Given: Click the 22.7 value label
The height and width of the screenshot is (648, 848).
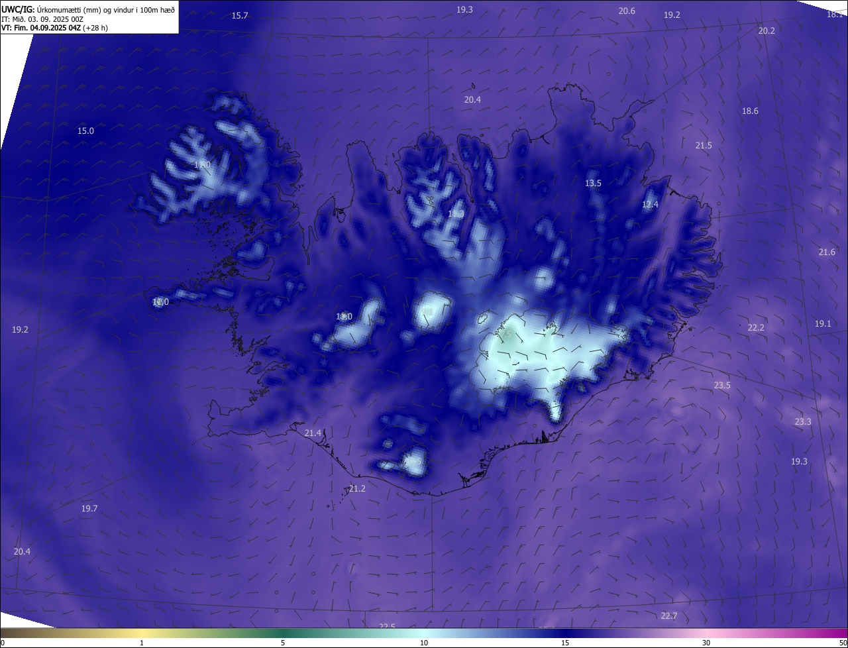Looking at the screenshot, I should point(668,616).
